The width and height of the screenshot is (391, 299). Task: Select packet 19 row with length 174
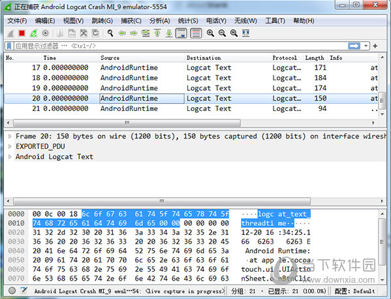pyautogui.click(x=191, y=88)
